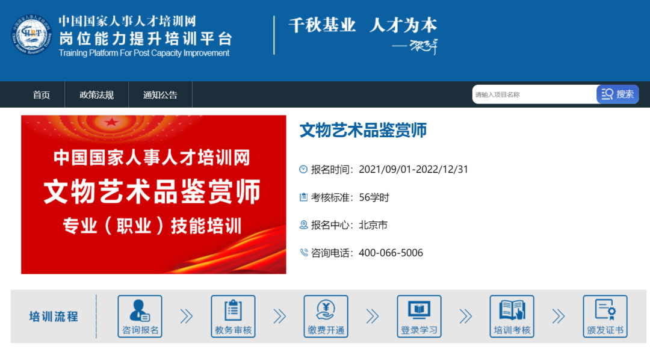The image size is (650, 352).
Task: Open the 通知公告 navigation item
Action: [x=160, y=95]
